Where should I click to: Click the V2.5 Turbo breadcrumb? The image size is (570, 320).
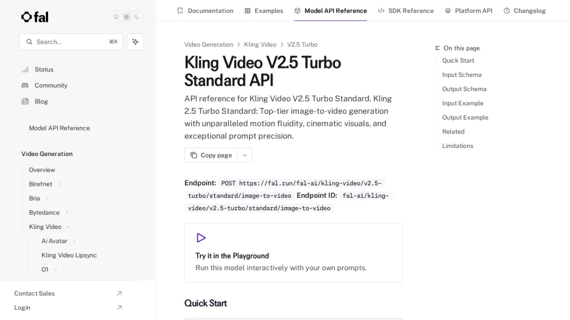coord(302,45)
